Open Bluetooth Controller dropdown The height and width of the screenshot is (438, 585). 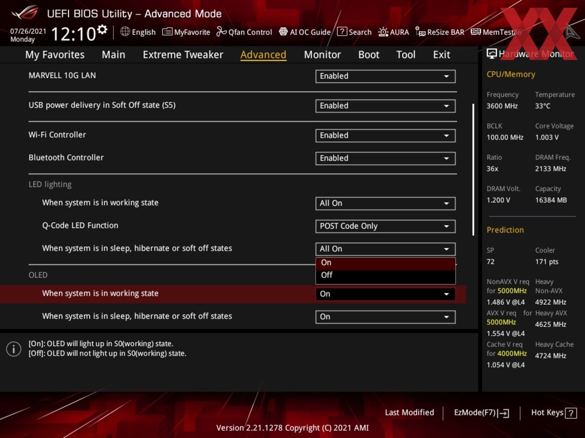(385, 158)
